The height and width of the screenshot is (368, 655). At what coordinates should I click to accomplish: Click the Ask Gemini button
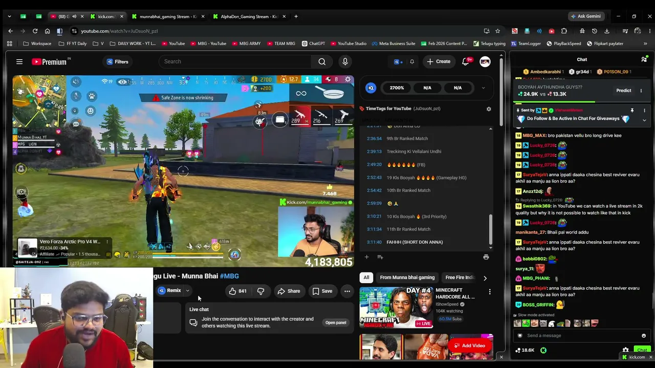point(585,16)
